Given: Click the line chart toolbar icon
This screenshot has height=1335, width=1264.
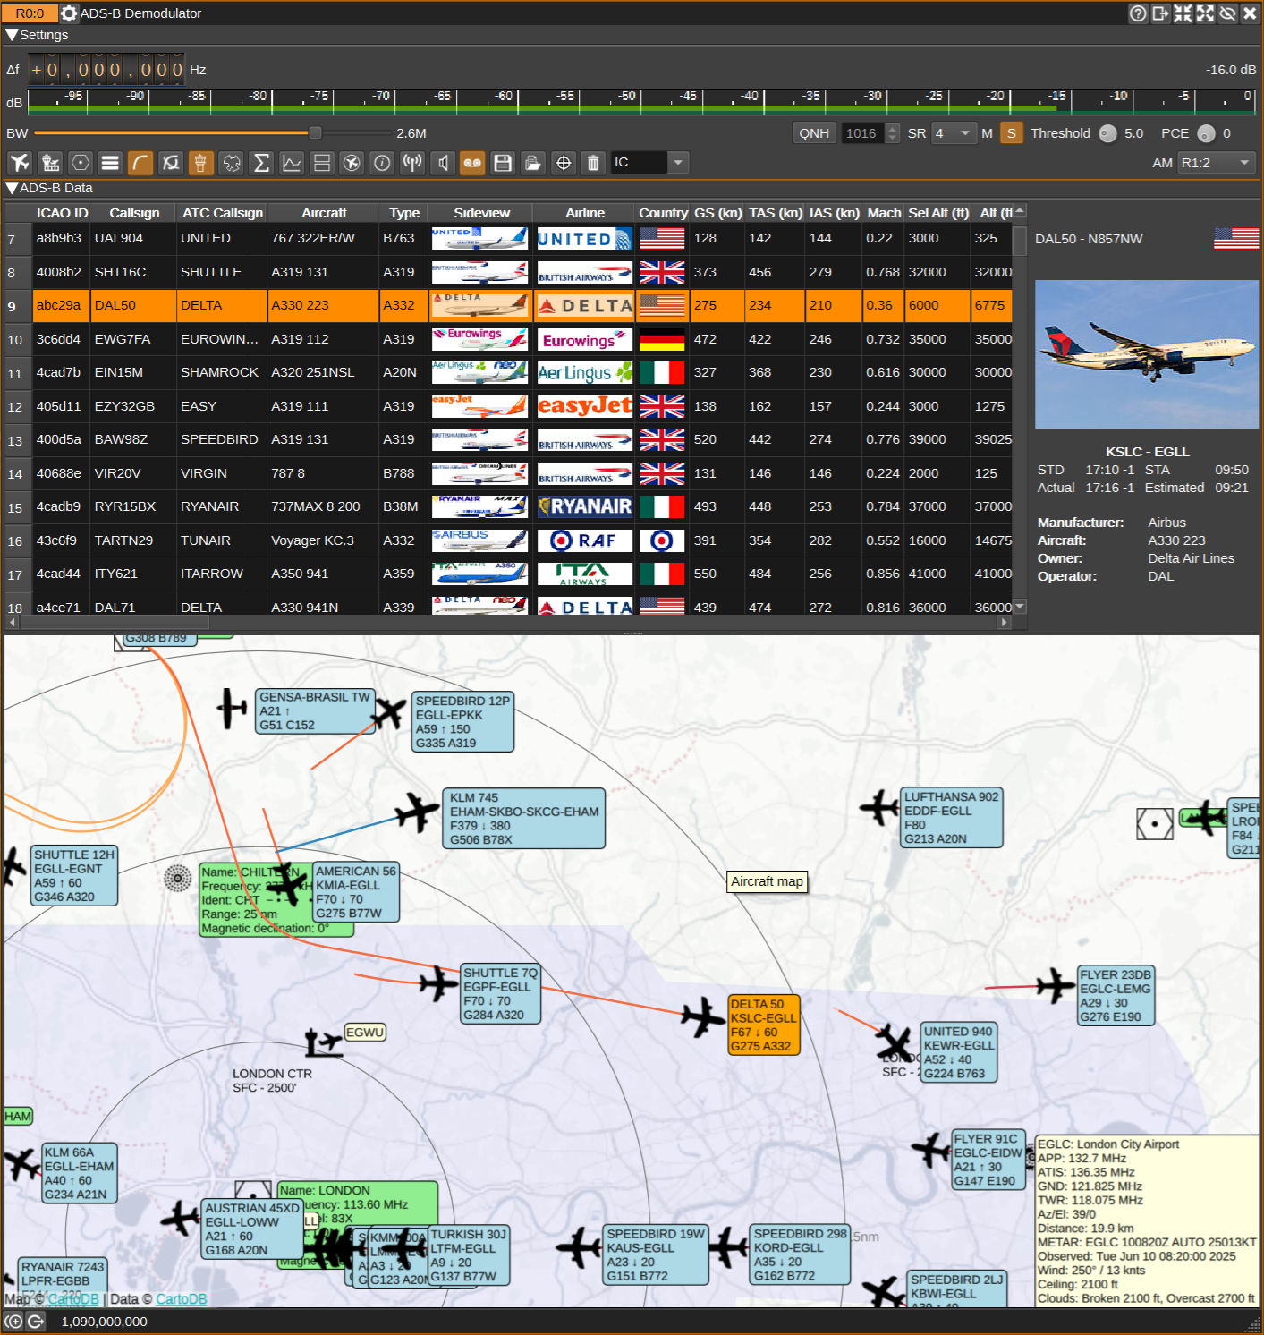Looking at the screenshot, I should [x=292, y=163].
